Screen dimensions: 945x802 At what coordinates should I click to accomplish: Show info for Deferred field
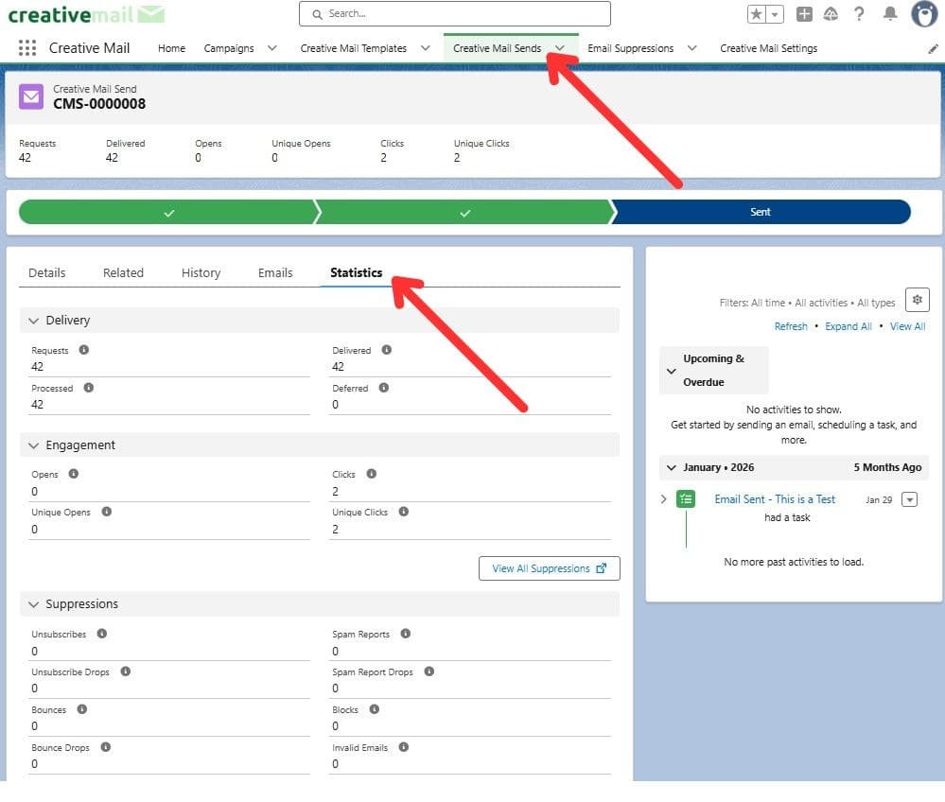click(x=383, y=388)
